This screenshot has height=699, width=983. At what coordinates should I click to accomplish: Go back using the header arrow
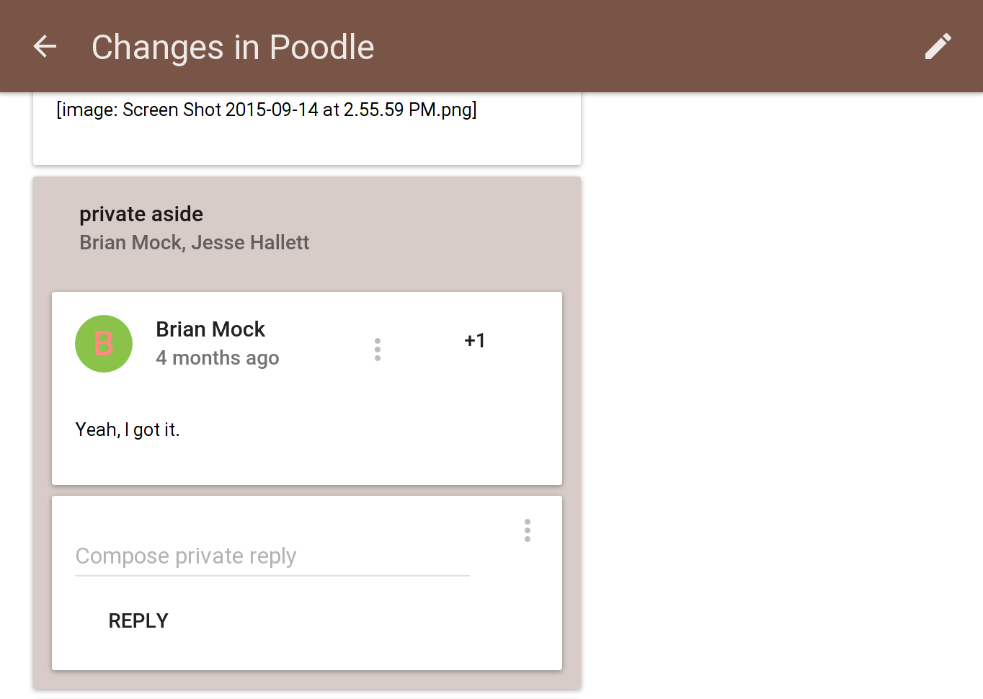[x=45, y=47]
